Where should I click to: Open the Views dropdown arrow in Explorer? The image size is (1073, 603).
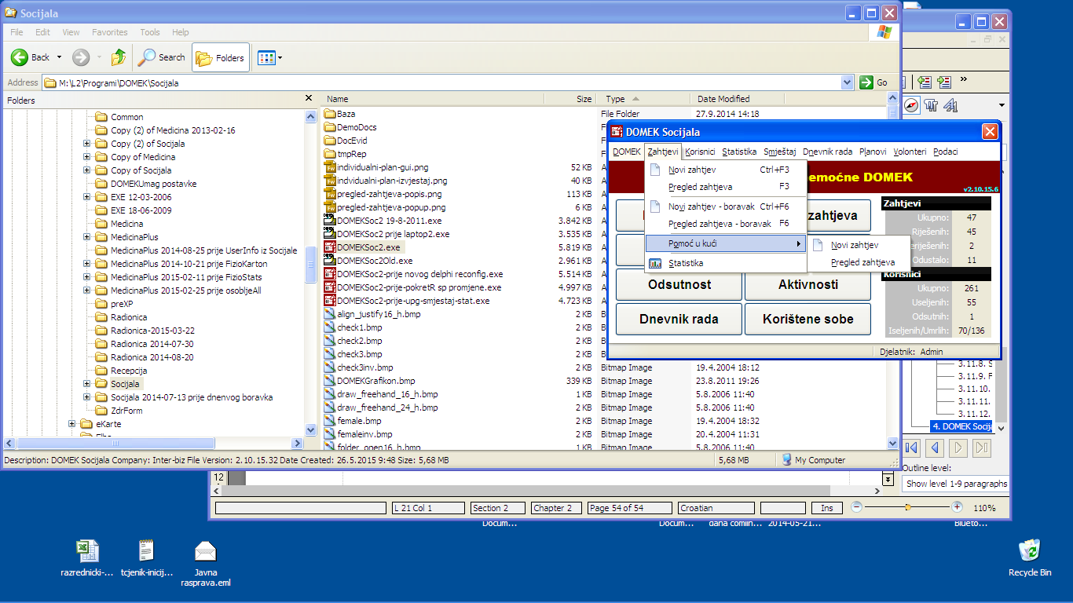coord(280,57)
